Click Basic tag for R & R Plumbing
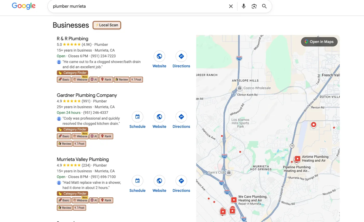The width and height of the screenshot is (364, 222). point(64,80)
